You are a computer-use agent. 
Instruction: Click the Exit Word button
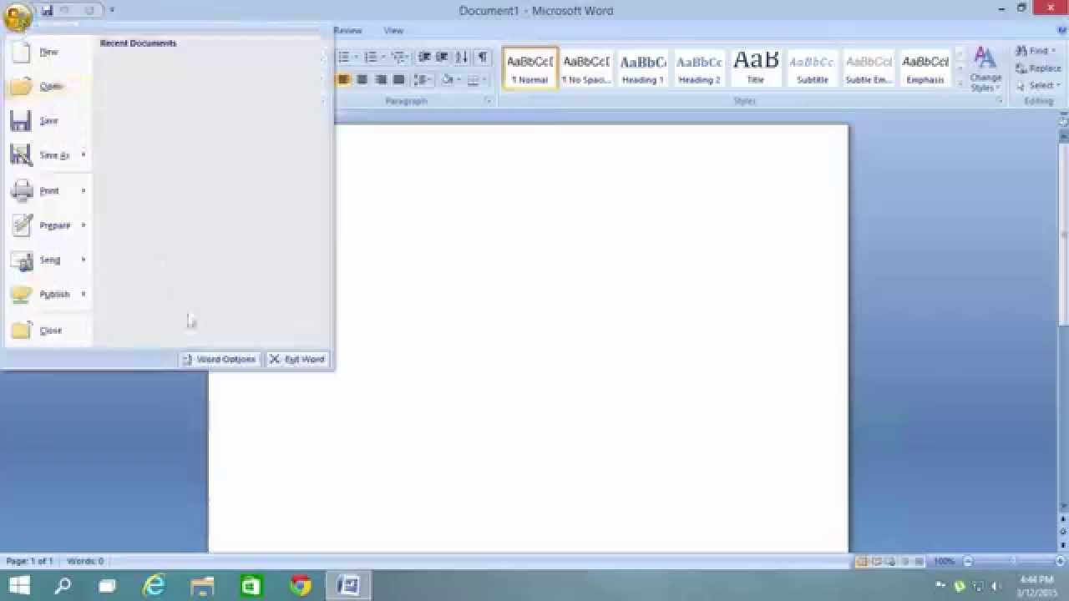click(297, 359)
